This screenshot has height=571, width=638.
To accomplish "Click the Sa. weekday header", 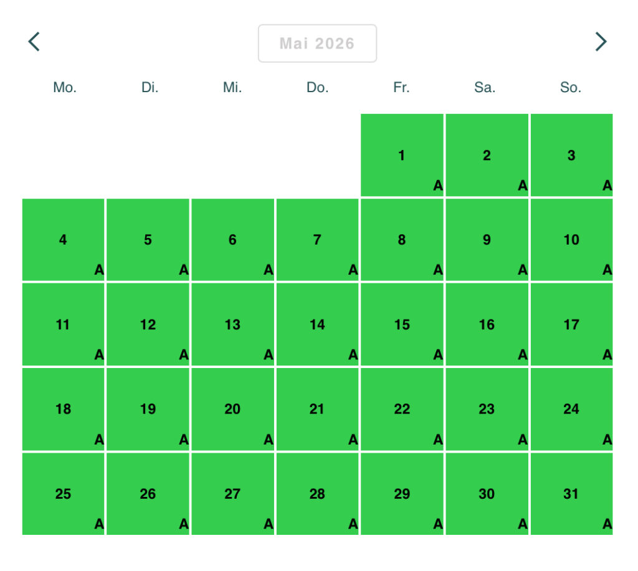I will 485,88.
